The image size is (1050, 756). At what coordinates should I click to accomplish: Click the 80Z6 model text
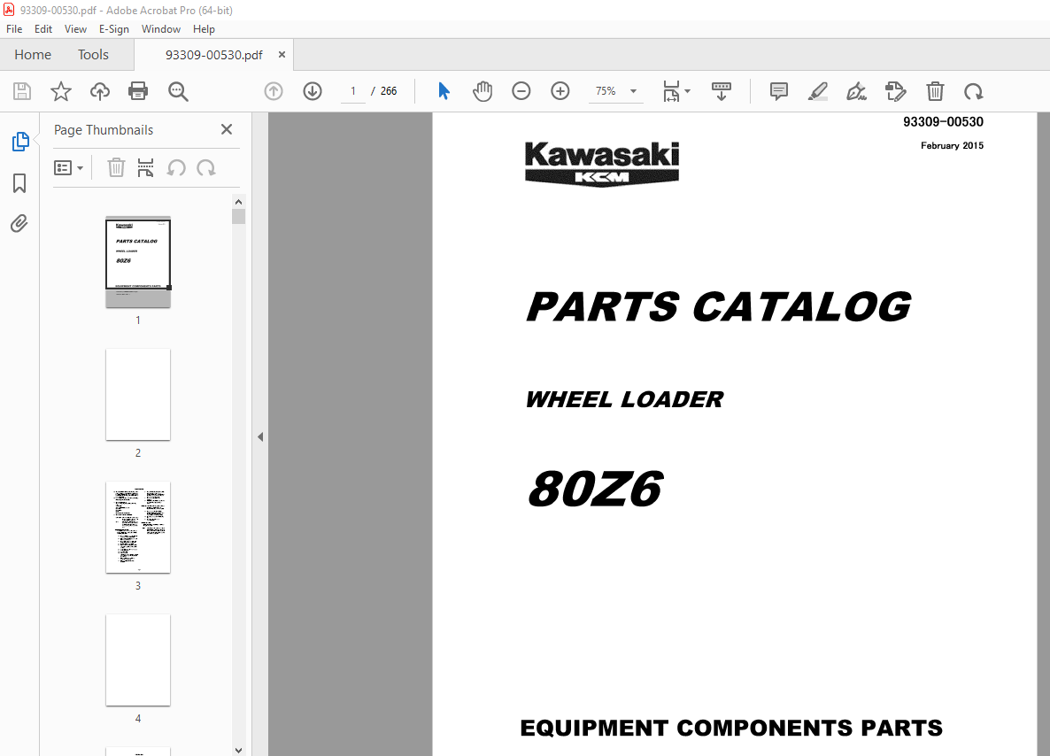point(595,488)
